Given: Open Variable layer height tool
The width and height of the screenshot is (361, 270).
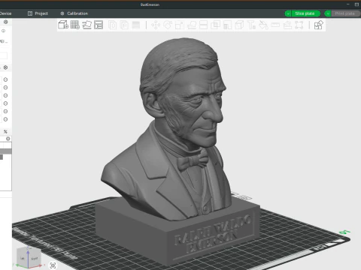Looking at the screenshot, I should [x=136, y=25].
